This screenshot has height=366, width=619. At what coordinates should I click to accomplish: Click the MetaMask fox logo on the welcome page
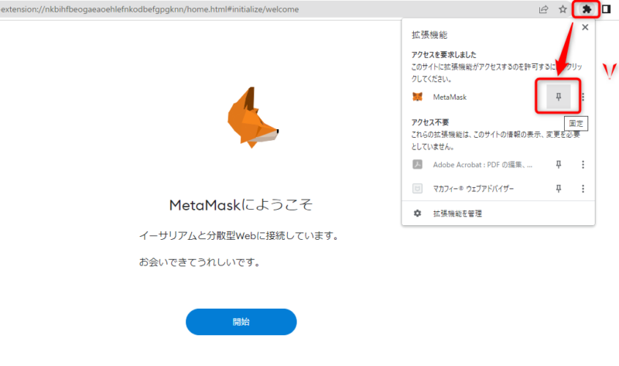coord(253,118)
